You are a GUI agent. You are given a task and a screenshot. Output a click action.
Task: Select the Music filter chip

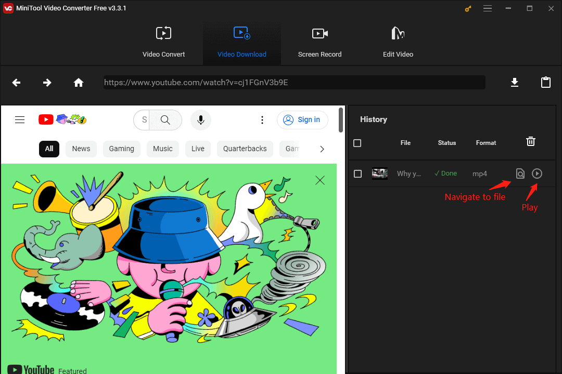[x=163, y=149]
